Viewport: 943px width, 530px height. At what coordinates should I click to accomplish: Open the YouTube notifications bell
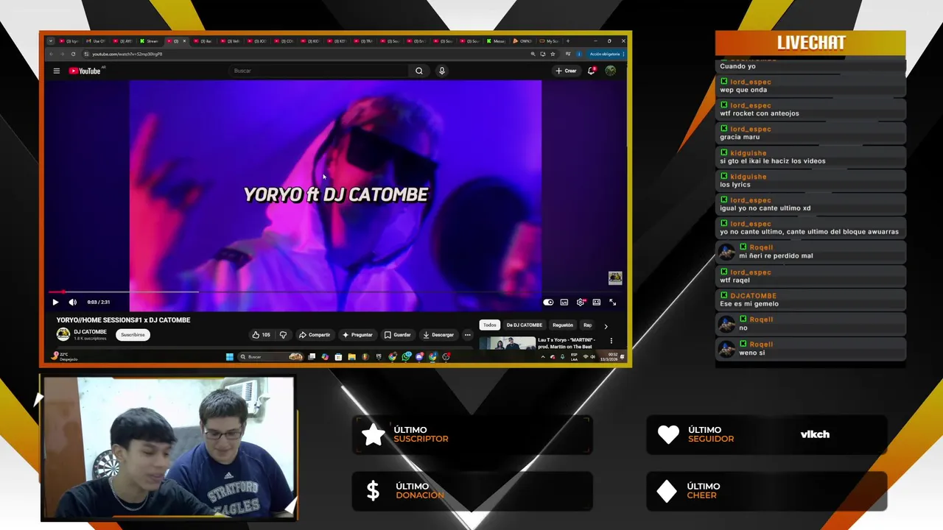tap(591, 71)
